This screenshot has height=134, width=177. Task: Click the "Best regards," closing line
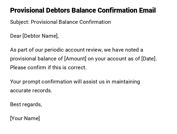[26, 104]
